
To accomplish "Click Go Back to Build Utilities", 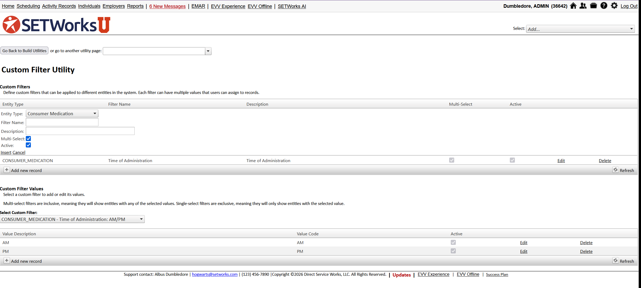I will 24,51.
